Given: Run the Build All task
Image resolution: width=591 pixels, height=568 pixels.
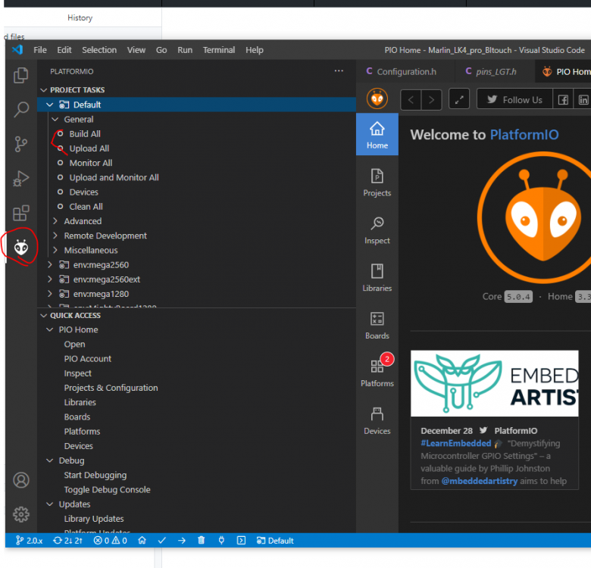Looking at the screenshot, I should [x=85, y=134].
